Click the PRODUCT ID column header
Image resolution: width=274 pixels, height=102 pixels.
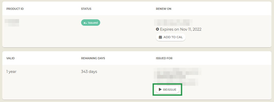click(x=15, y=9)
